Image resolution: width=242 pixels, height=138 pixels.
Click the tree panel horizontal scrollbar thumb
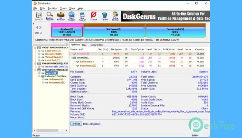[x=47, y=130]
